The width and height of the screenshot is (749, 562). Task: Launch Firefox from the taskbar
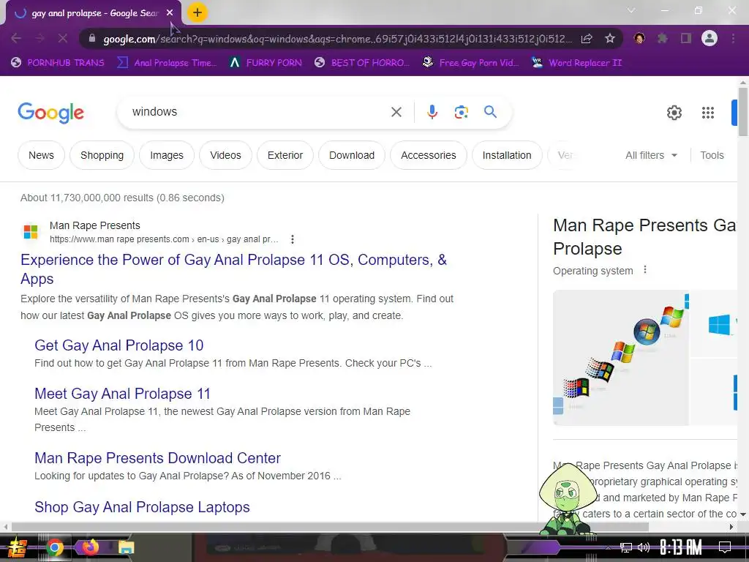[x=90, y=547]
